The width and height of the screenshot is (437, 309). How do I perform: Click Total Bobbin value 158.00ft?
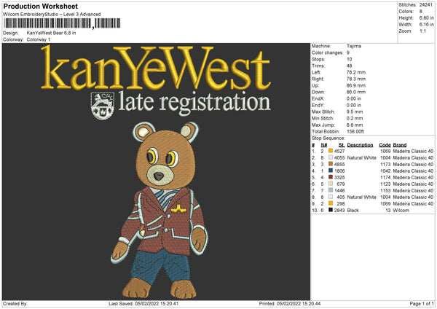click(x=355, y=131)
